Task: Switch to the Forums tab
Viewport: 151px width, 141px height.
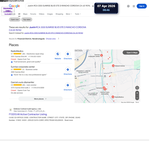Action: pos(33,14)
